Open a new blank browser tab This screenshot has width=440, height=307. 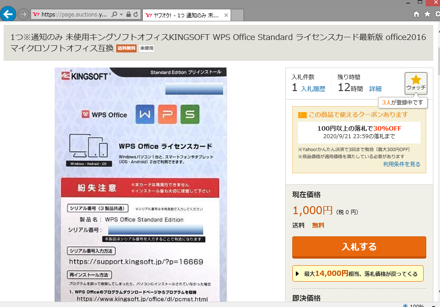click(238, 15)
